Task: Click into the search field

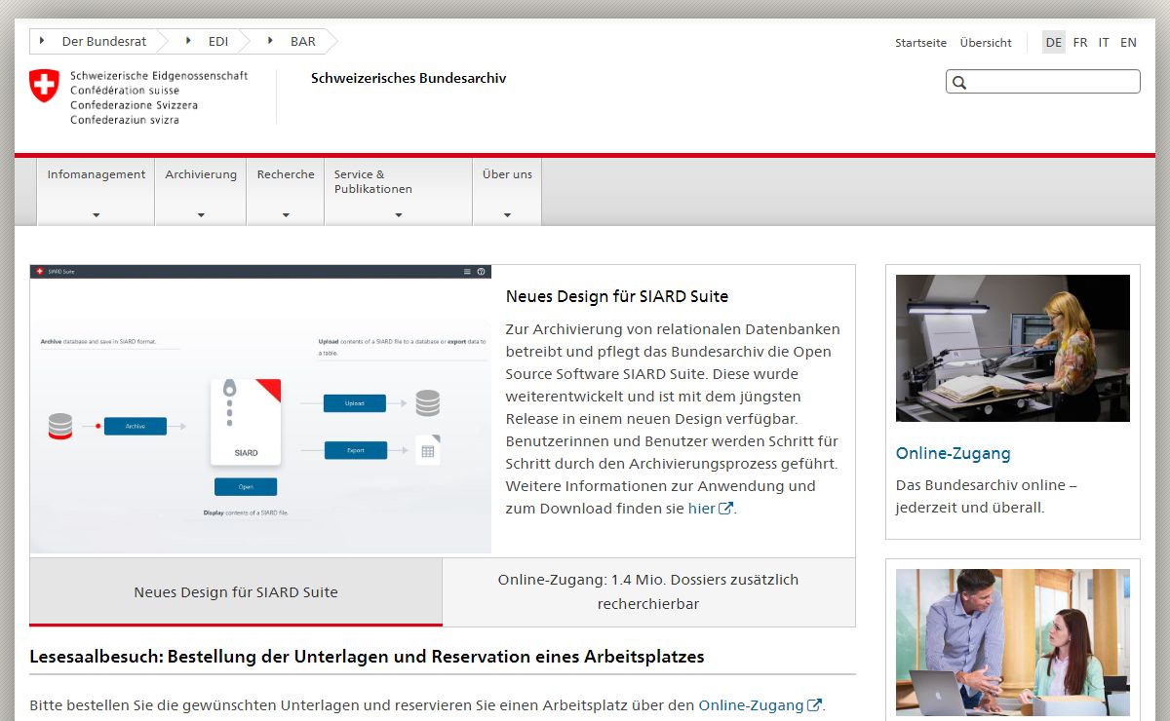Action: point(1043,82)
